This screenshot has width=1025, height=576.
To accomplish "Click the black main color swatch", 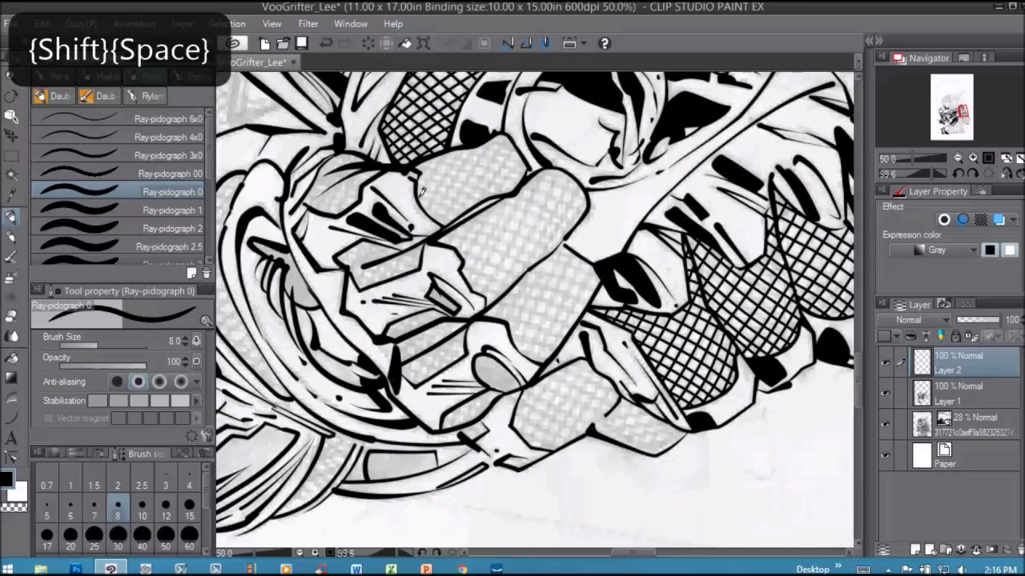I will pos(6,479).
